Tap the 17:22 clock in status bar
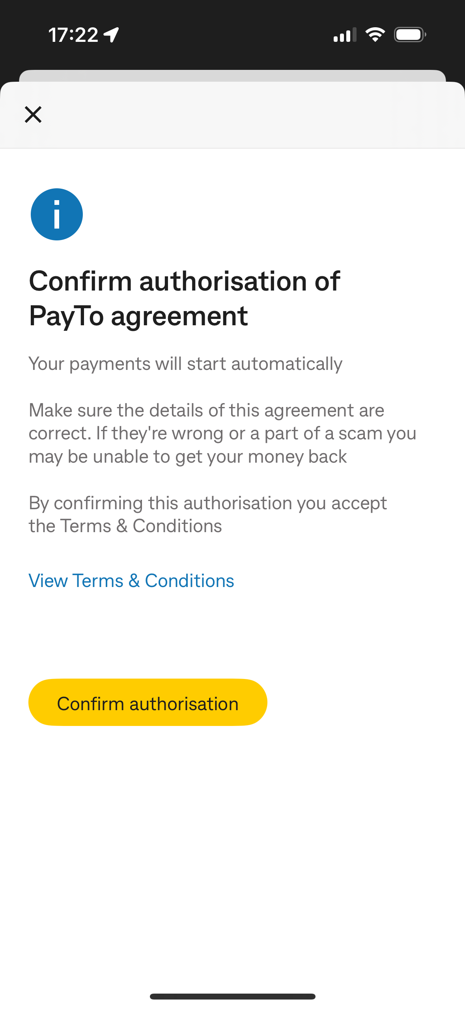 pos(73,35)
